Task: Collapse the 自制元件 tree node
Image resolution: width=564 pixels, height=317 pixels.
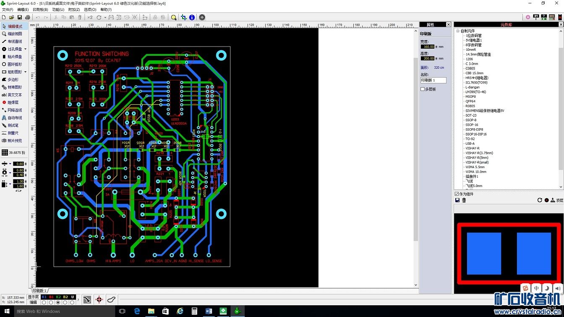Action: [x=458, y=31]
